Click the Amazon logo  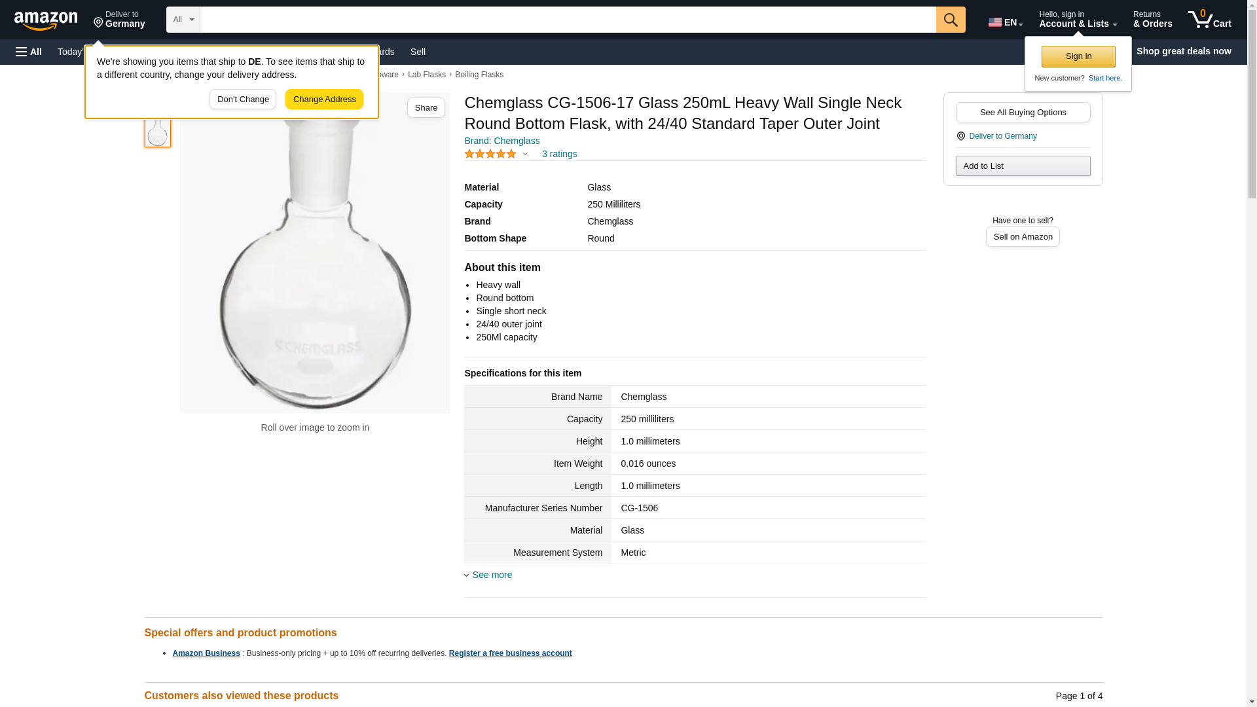(x=46, y=20)
